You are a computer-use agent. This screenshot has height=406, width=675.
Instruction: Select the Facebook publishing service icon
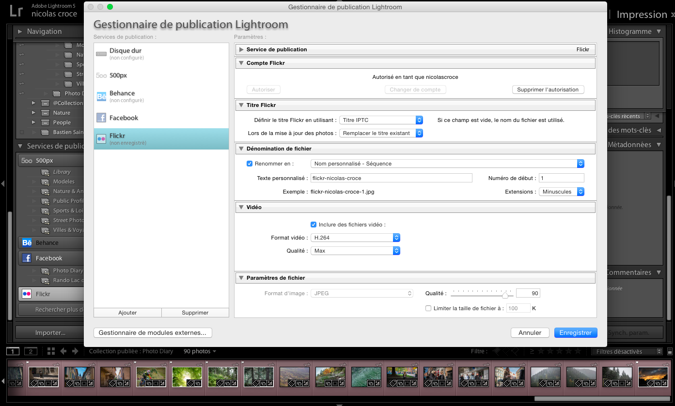pos(101,118)
